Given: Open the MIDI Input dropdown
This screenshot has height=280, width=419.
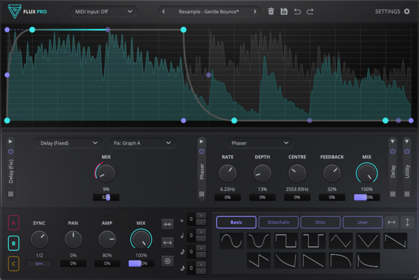Looking at the screenshot, I should pyautogui.click(x=104, y=11).
